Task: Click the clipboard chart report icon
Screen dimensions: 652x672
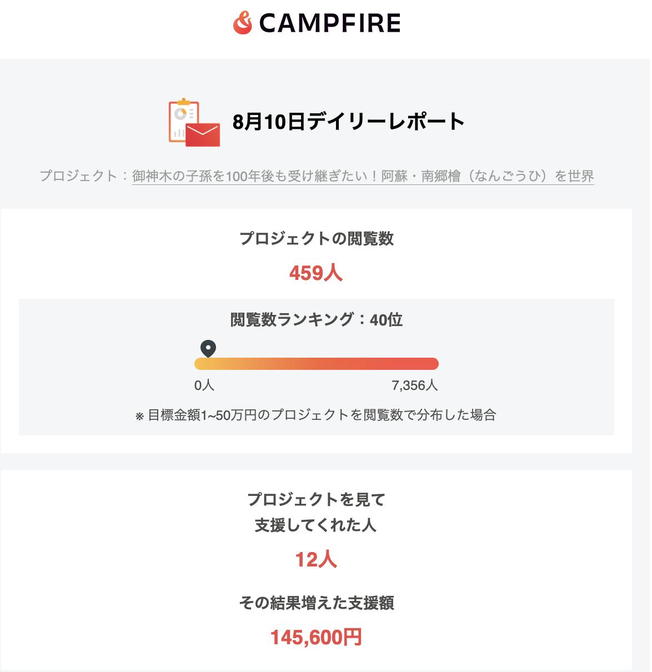Action: click(x=181, y=118)
